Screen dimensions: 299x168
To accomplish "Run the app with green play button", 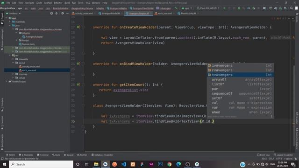I will click(224, 8).
